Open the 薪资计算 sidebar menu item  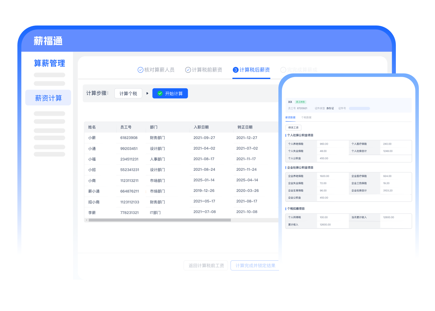click(x=48, y=98)
